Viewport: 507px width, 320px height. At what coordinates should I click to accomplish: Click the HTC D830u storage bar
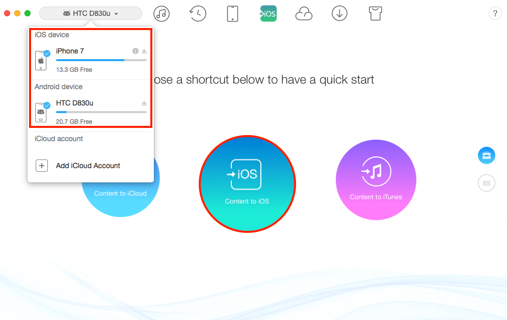[x=101, y=112]
